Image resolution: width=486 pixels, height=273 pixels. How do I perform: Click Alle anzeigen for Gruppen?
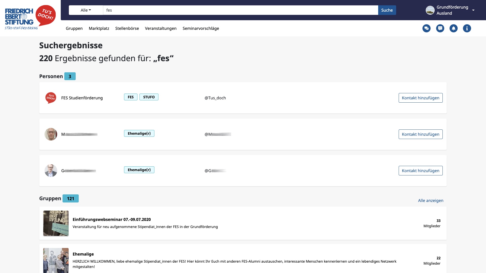[431, 200]
